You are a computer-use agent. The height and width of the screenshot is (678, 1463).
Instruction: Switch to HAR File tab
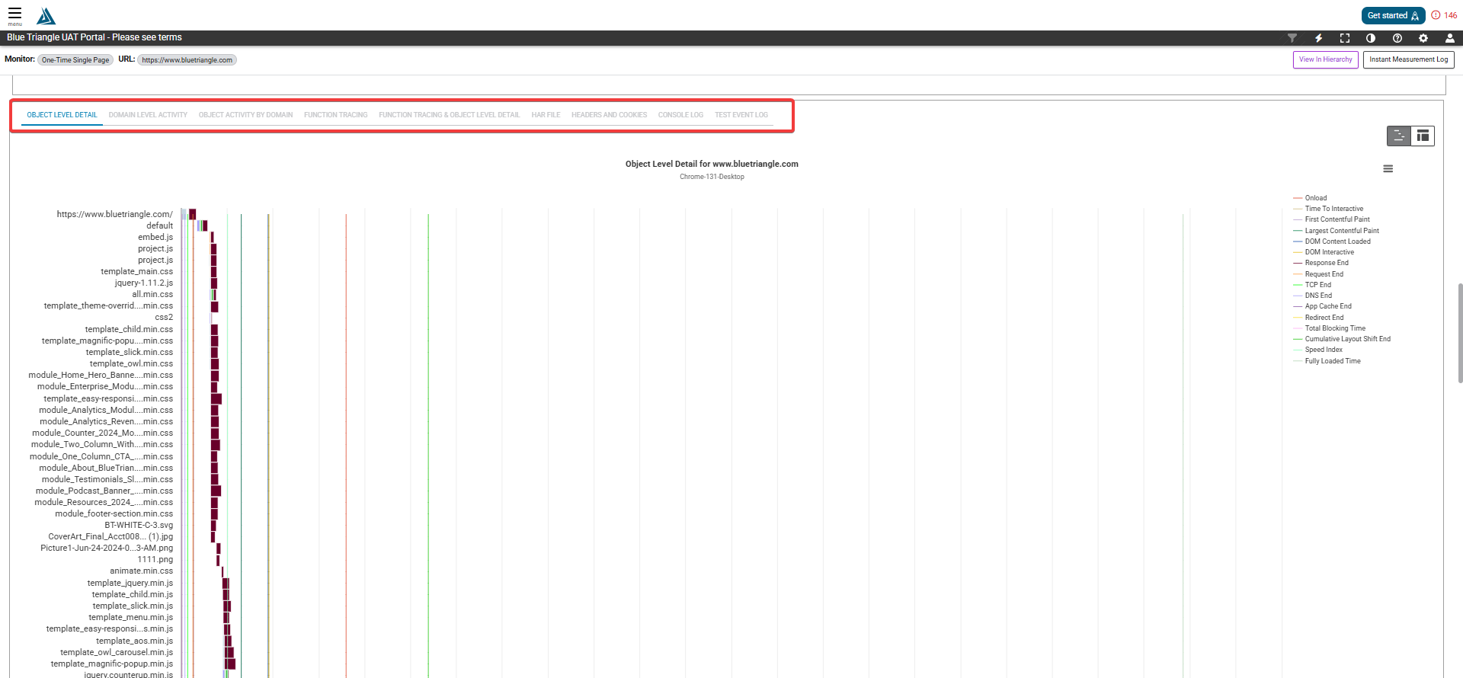[x=546, y=115]
